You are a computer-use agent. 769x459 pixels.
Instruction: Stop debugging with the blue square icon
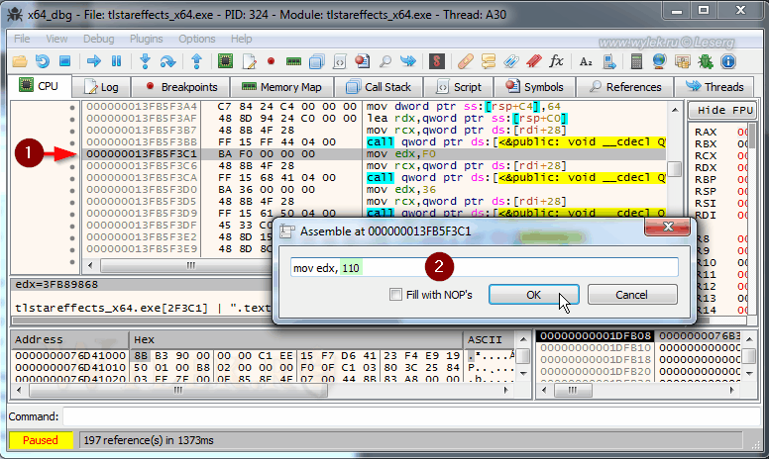pos(64,61)
